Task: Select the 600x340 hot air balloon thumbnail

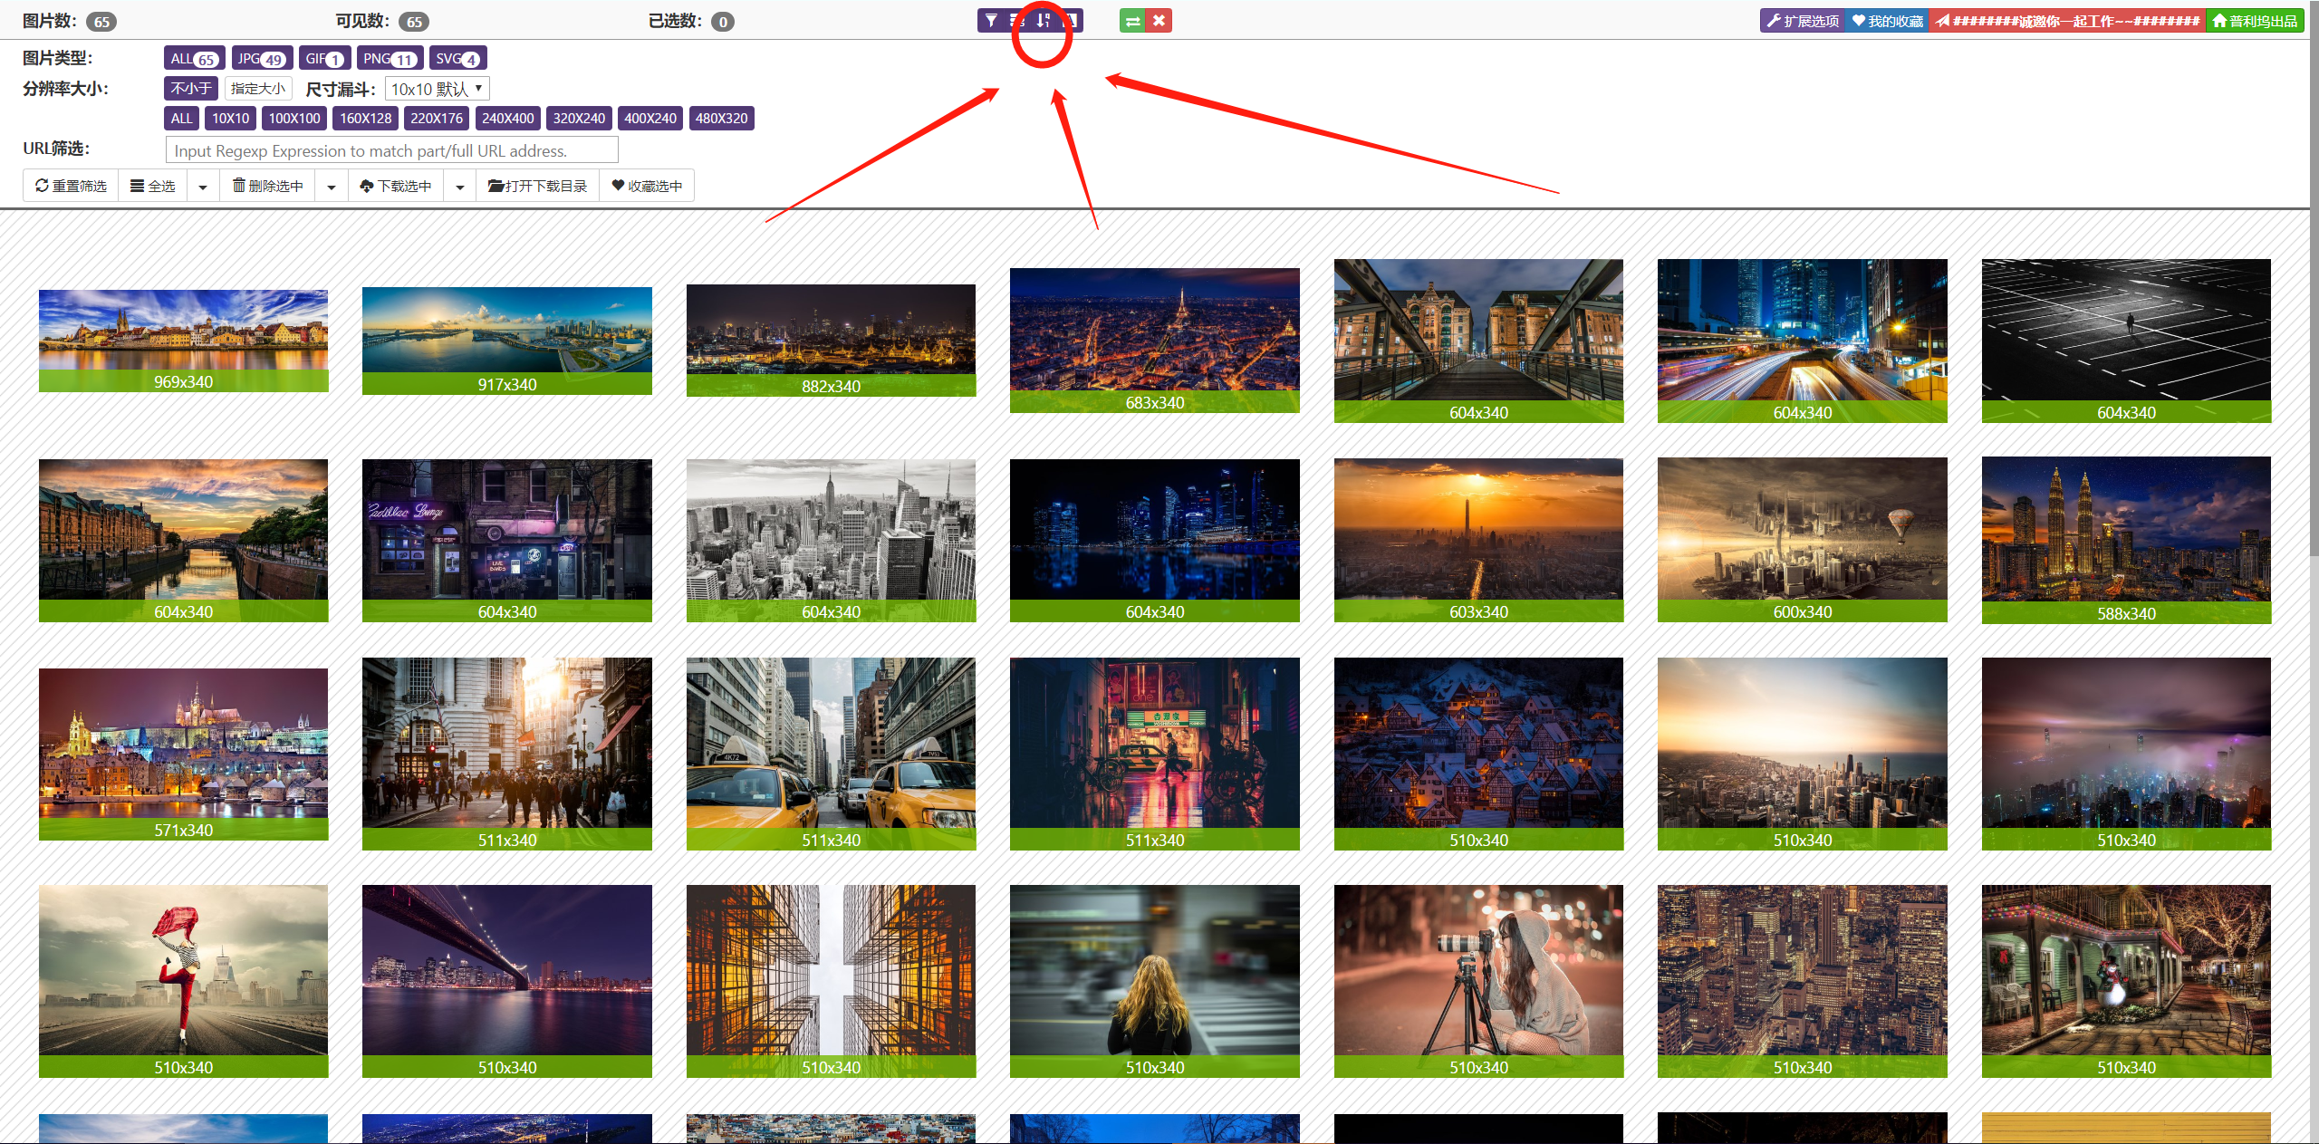Action: click(1803, 540)
